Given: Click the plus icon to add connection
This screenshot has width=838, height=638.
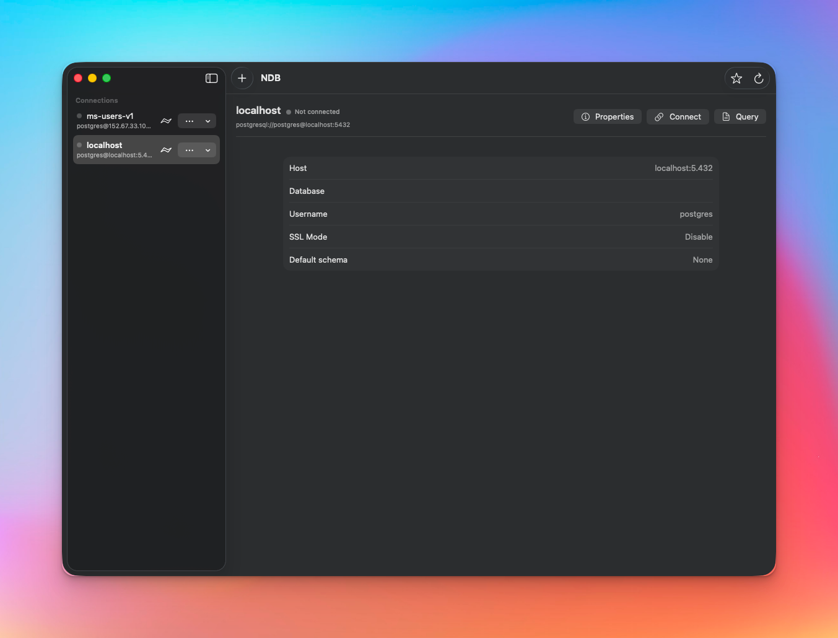Looking at the screenshot, I should (x=242, y=78).
